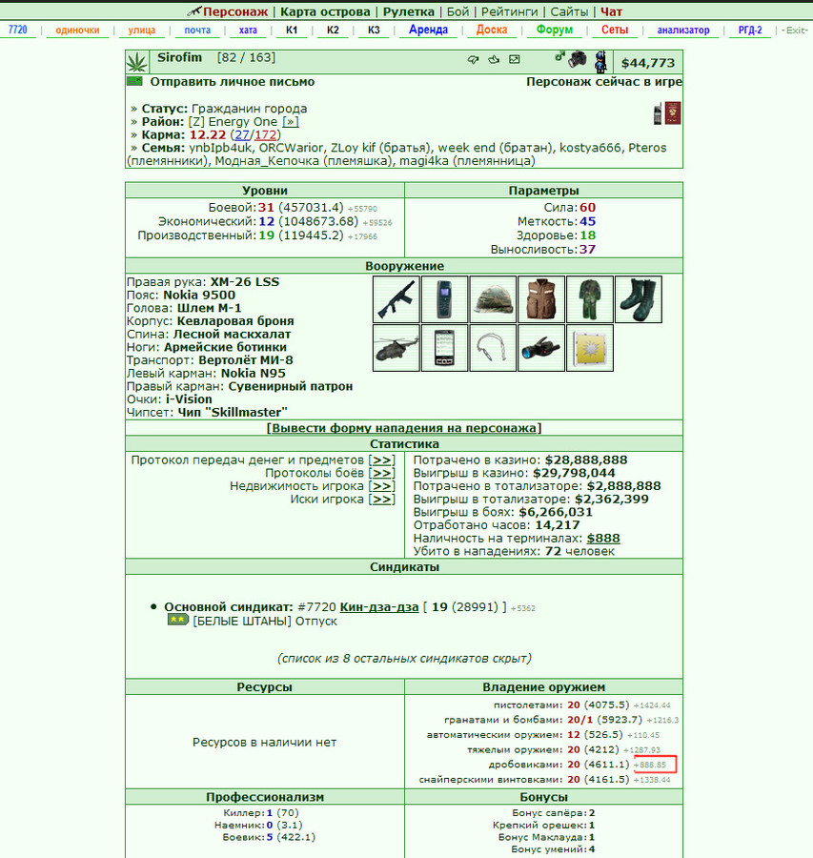The height and width of the screenshot is (858, 813).
Task: Open the camera photo icon
Action: (x=578, y=59)
